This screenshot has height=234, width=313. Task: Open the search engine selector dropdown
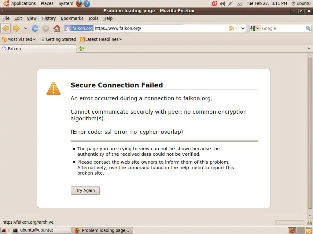(255, 28)
